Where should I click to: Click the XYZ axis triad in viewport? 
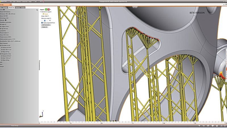coord(41,114)
